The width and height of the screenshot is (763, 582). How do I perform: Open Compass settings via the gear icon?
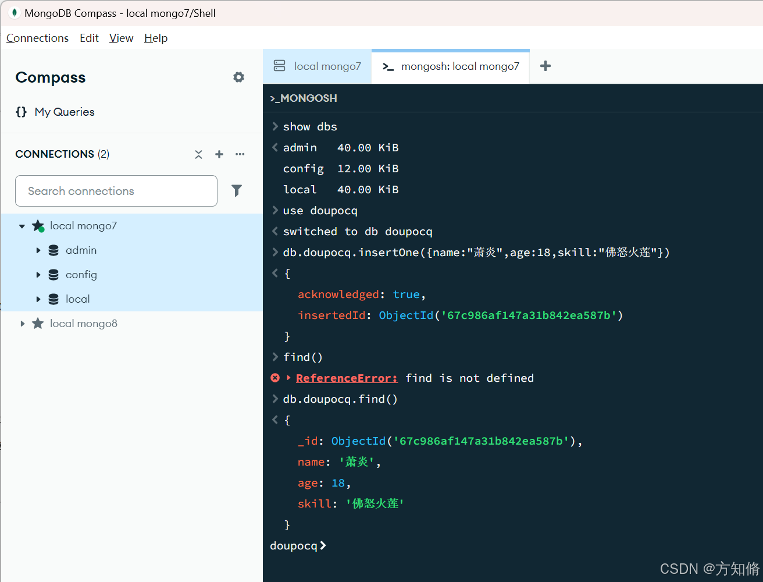pyautogui.click(x=238, y=77)
